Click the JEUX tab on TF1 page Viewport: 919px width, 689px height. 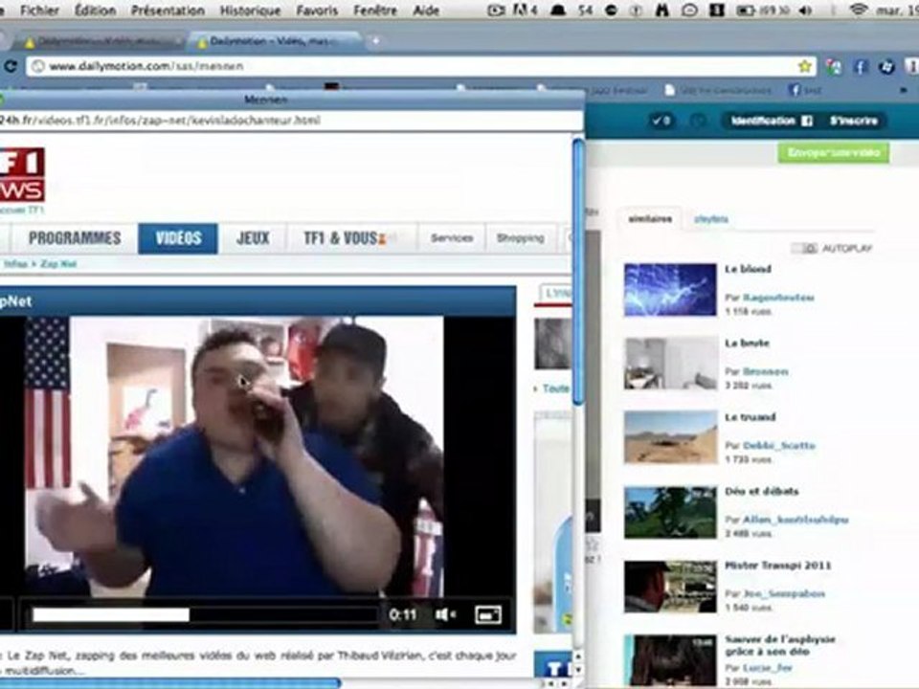coord(253,238)
